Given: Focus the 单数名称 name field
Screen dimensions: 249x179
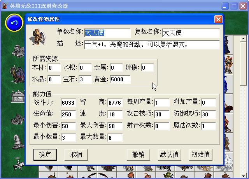Looking at the screenshot, I should click(x=107, y=33).
